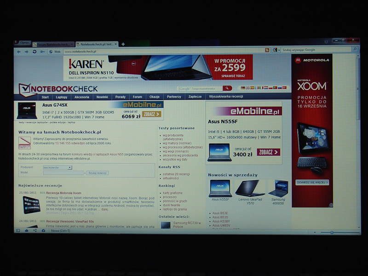
Task: Click DOWIEDZ SIĘ WIĘCEJ on Motorola ad
Action: [312, 182]
